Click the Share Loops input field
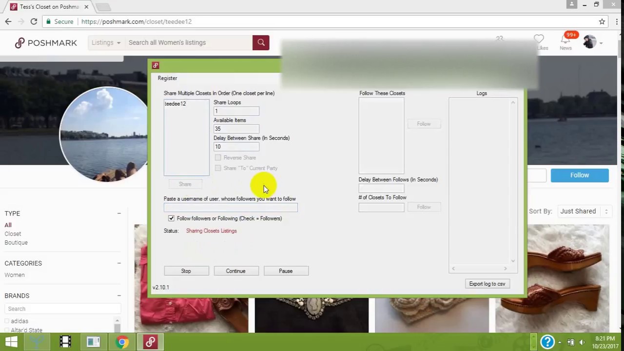The image size is (624, 351). point(236,111)
